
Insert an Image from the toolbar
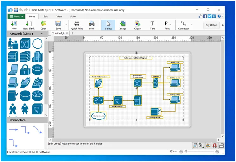coord(123,25)
